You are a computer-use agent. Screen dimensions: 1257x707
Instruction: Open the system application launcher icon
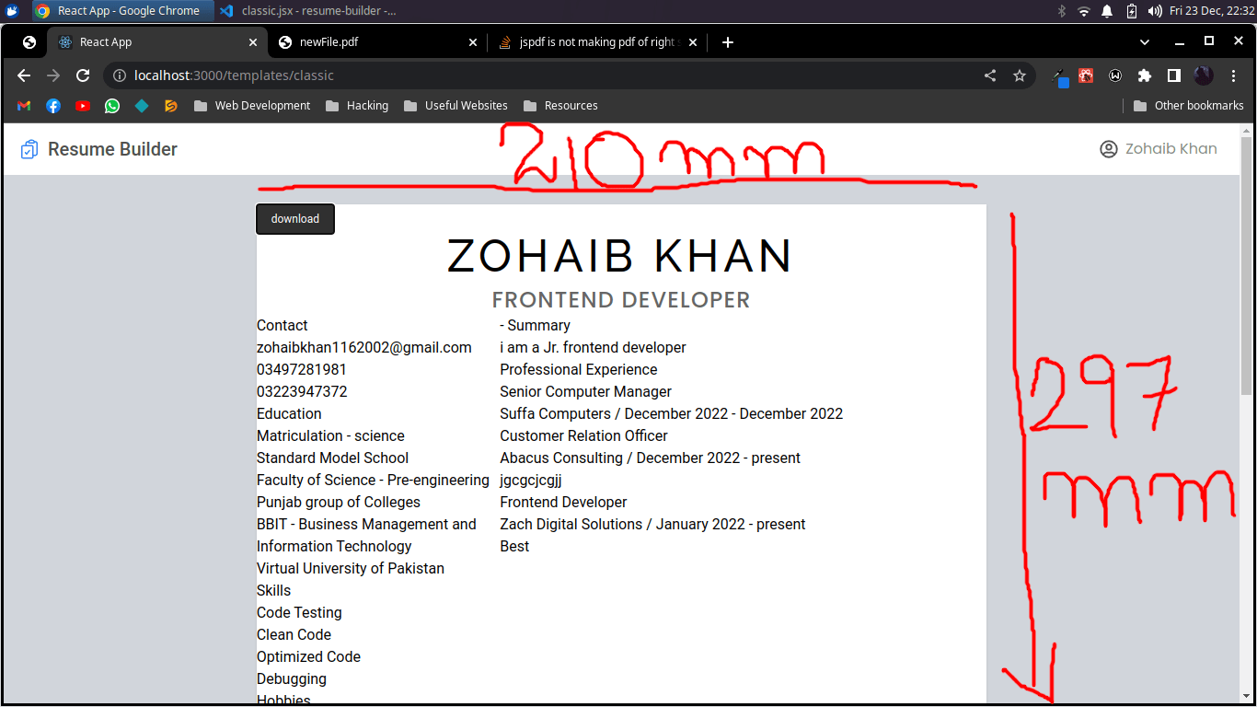pos(12,11)
